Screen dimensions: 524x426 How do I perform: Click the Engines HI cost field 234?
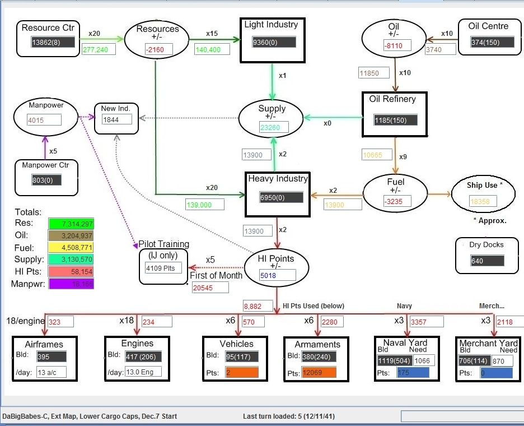point(157,322)
